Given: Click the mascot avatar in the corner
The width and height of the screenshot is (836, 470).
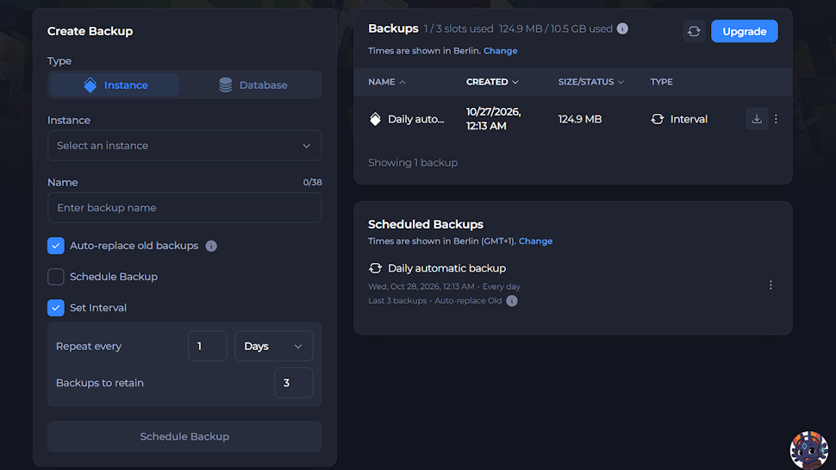Looking at the screenshot, I should 808,449.
